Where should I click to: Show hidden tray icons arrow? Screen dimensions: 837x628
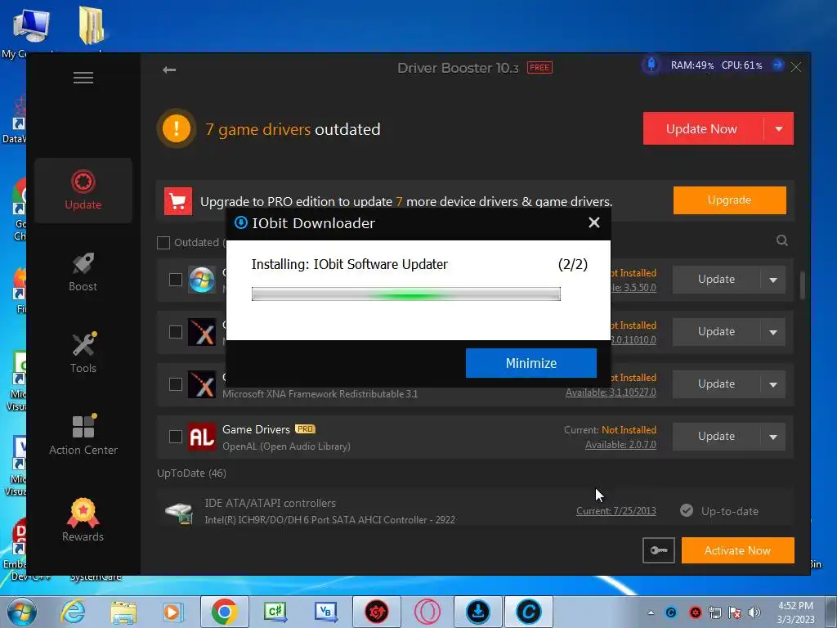tap(651, 612)
